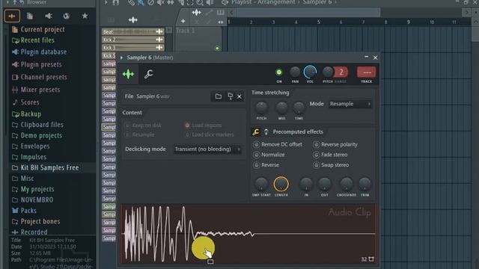Click the CROSSFADE knob
The width and height of the screenshot is (479, 269).
point(347,184)
